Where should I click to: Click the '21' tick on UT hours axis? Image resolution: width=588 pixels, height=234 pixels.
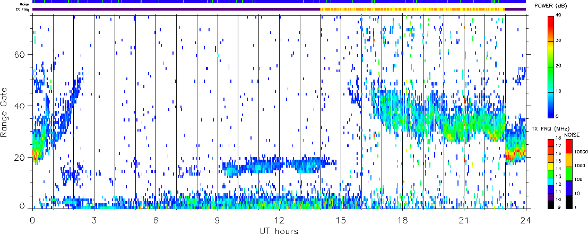[464, 220]
